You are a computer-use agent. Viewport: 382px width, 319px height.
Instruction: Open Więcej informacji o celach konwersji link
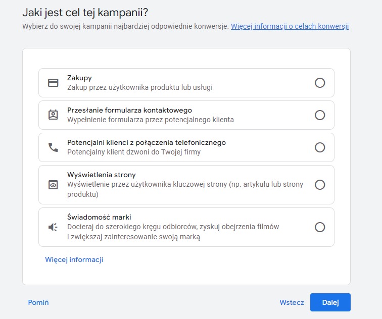tap(290, 26)
